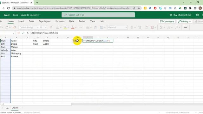The width and height of the screenshot is (203, 114).
Task: Open the ribbon overflow three-dots menu
Action: click(185, 27)
